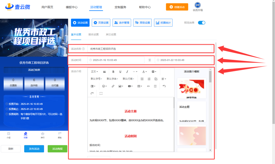Insert an ordered numbered list
Screen dimensions: 275x164
coord(149,79)
